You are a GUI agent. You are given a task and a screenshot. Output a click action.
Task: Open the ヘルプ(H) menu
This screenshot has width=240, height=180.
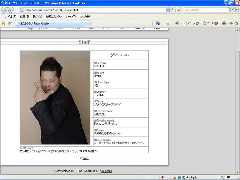(x=84, y=16)
